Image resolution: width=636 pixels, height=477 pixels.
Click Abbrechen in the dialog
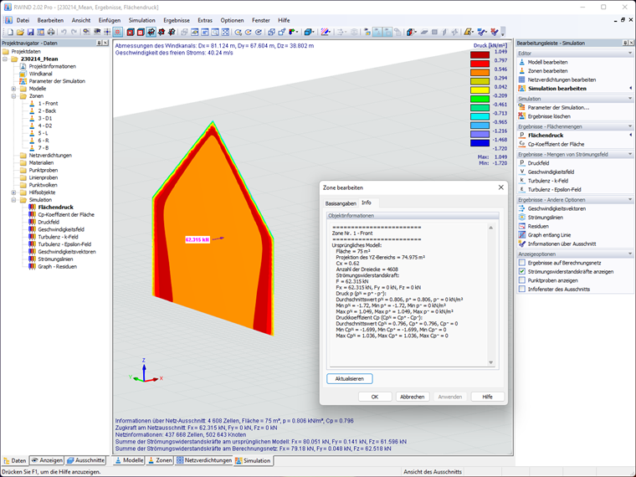(x=412, y=397)
